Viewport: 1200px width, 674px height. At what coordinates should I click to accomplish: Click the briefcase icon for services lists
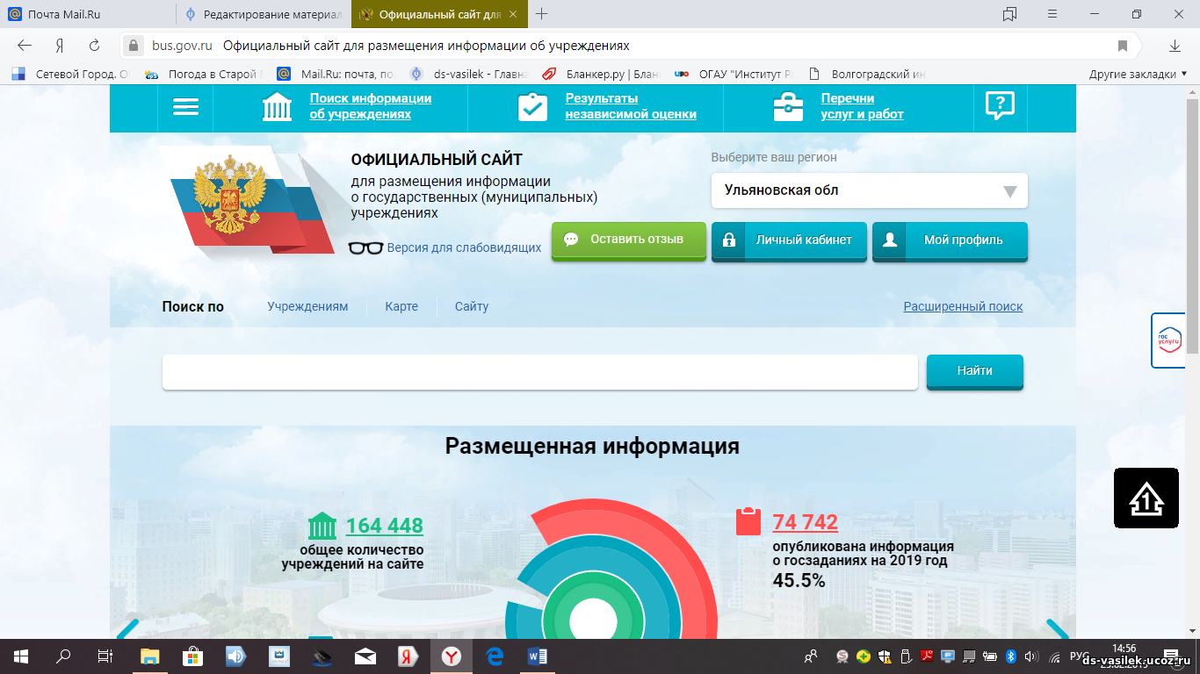click(788, 107)
